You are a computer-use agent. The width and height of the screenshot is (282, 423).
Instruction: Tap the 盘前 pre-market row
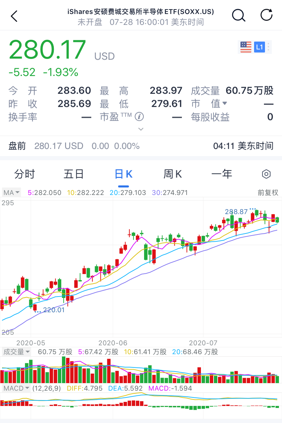click(x=141, y=146)
